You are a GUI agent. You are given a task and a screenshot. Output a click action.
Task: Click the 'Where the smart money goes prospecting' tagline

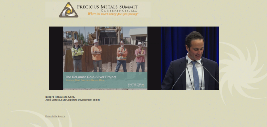(x=113, y=14)
